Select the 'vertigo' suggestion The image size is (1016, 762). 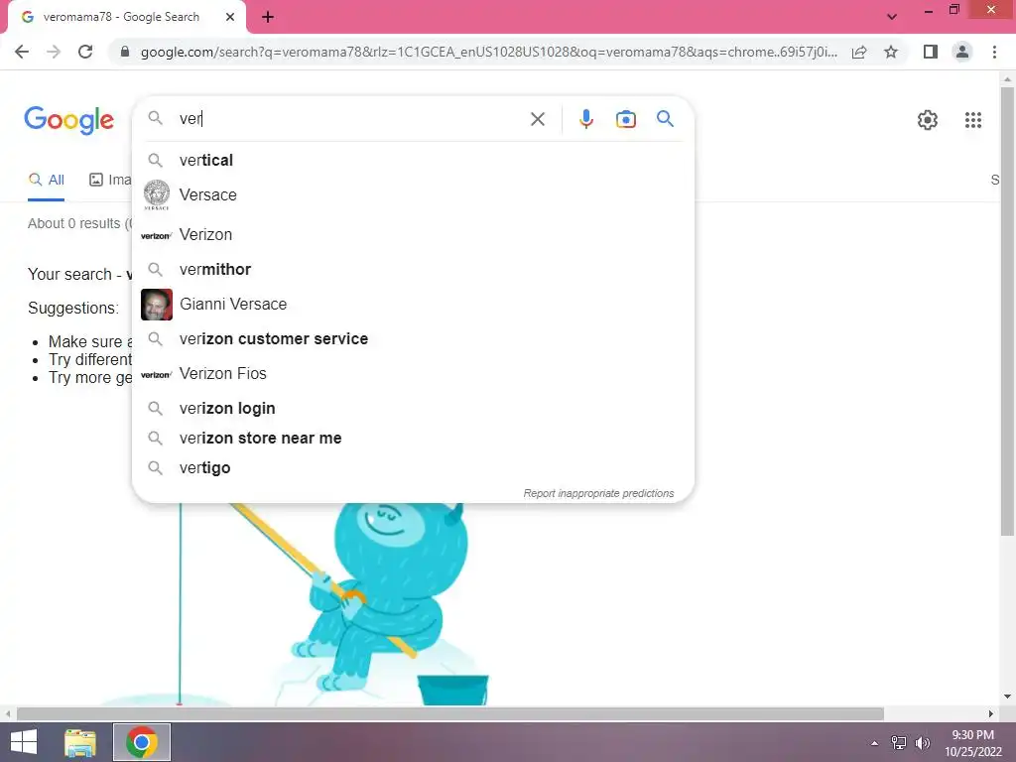coord(413,468)
